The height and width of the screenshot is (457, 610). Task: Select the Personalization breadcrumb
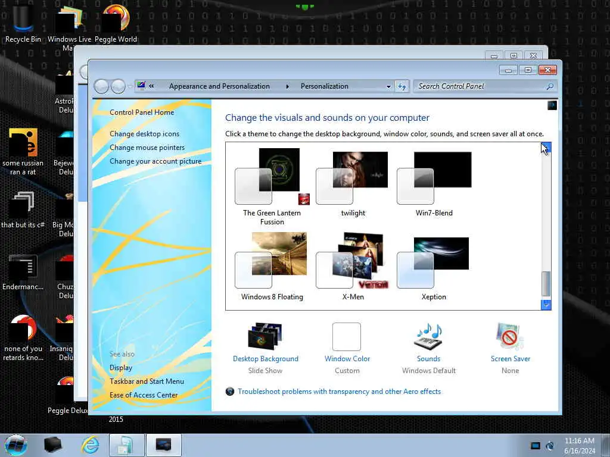coord(325,86)
